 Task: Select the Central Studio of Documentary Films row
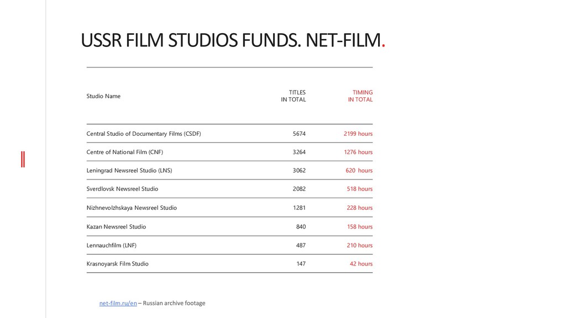coord(229,134)
